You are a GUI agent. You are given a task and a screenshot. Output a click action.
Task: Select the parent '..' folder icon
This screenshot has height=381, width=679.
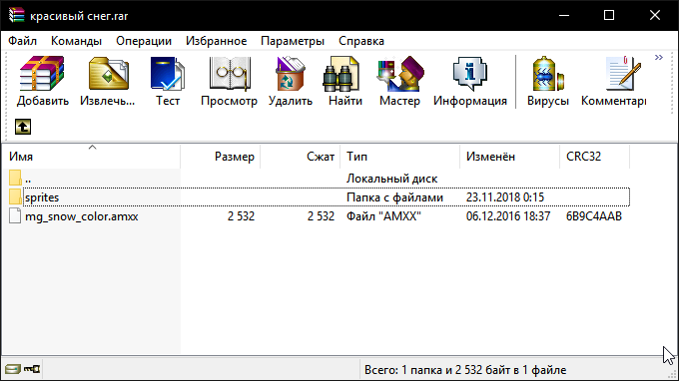click(x=15, y=179)
